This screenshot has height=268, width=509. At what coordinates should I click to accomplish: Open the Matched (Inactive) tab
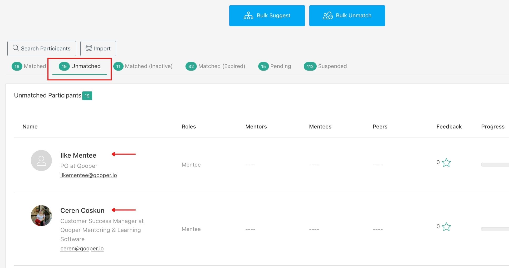pos(144,66)
